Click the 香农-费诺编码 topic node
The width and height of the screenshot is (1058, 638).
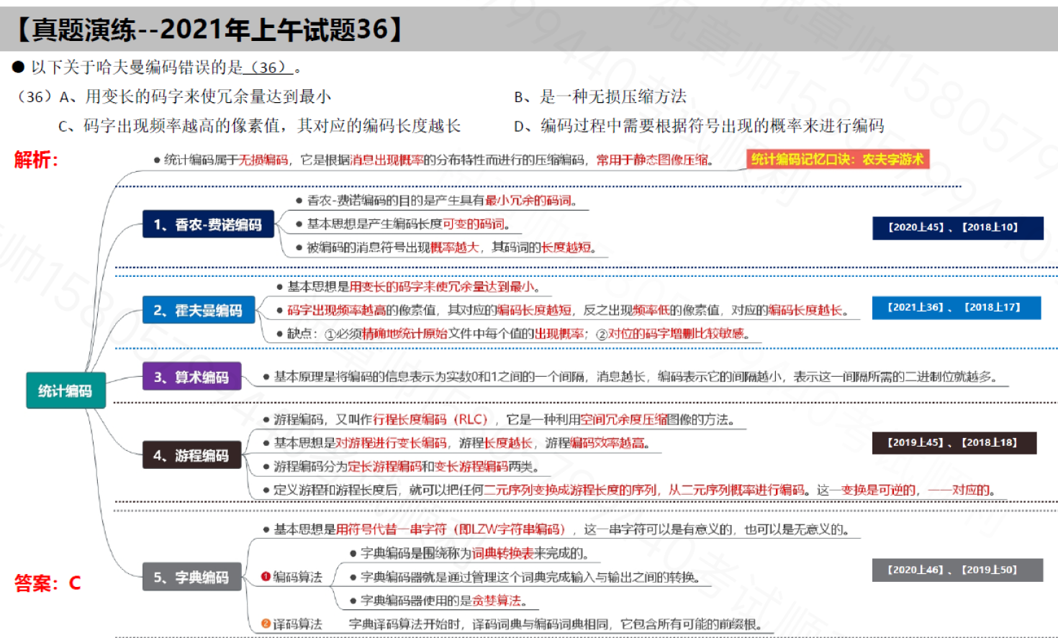(208, 224)
